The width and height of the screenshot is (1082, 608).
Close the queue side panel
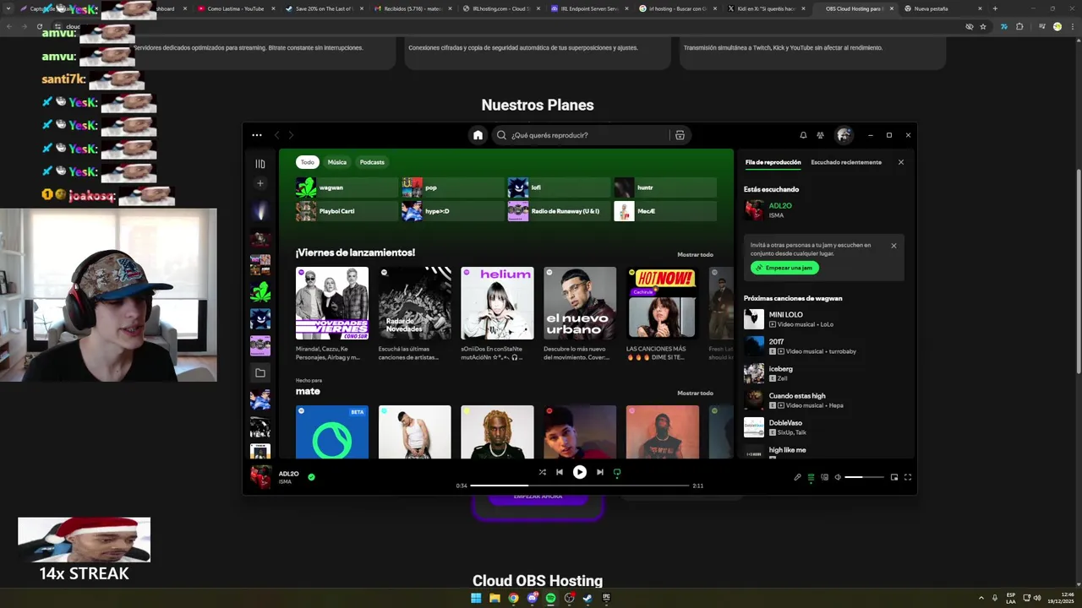tap(901, 162)
